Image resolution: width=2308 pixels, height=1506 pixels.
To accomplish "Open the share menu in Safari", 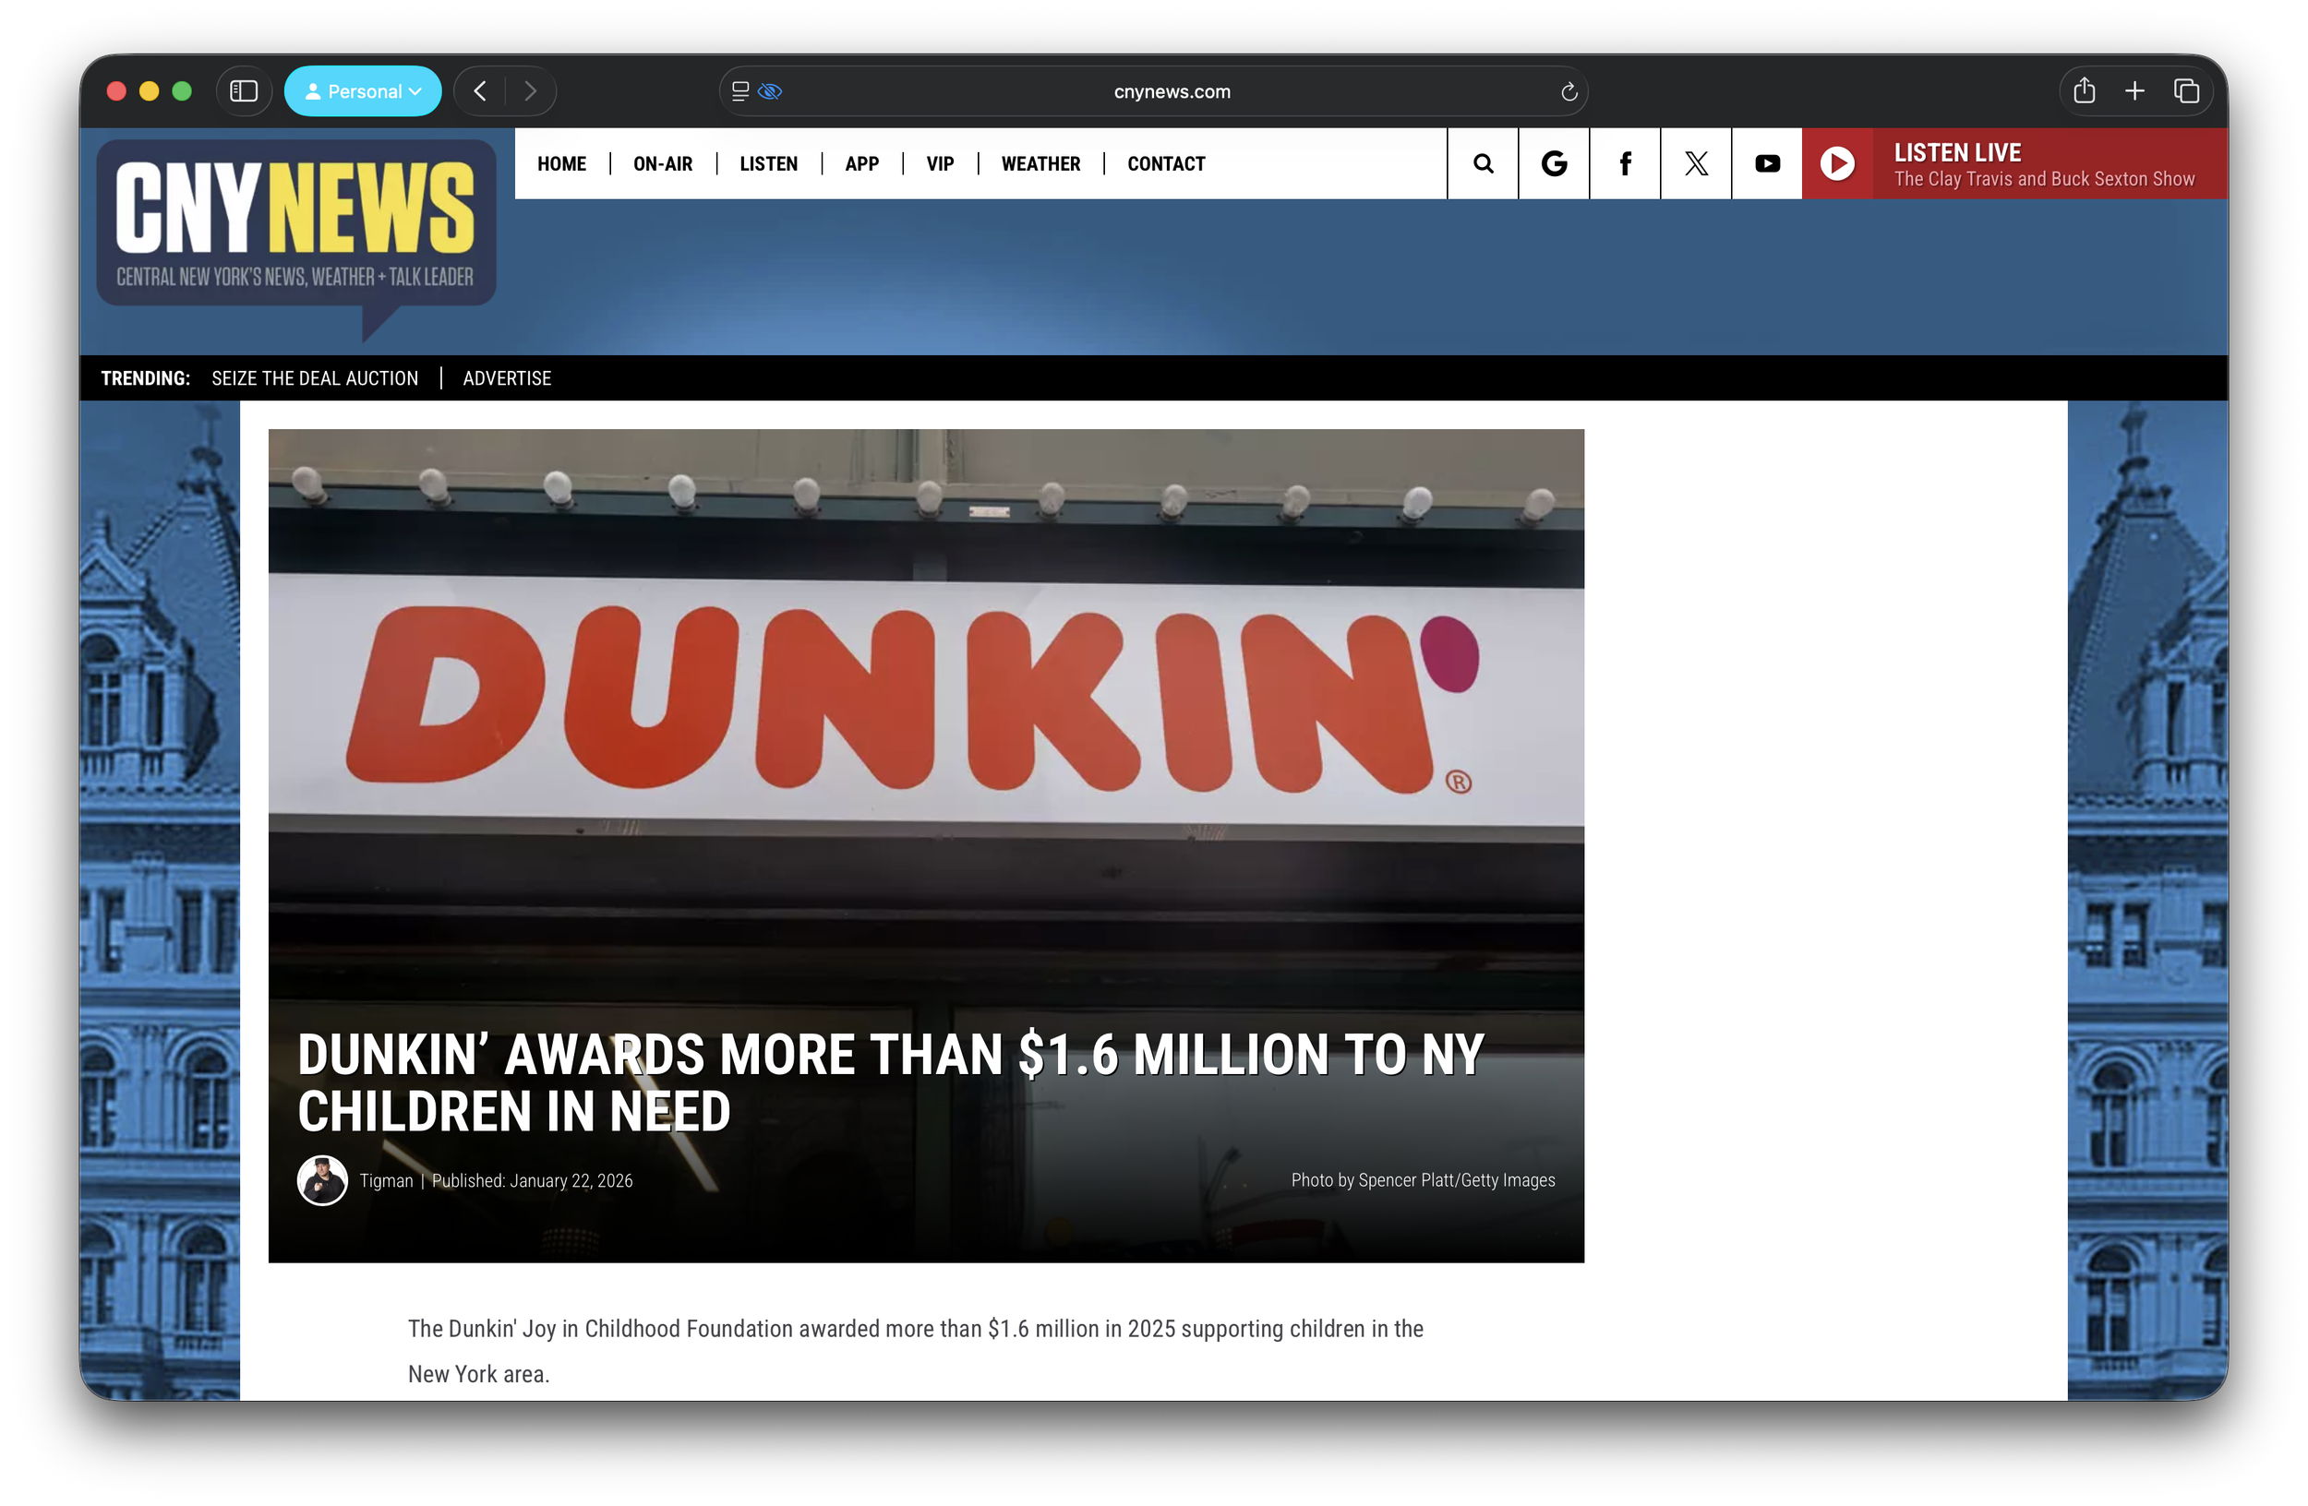I will click(x=2085, y=90).
